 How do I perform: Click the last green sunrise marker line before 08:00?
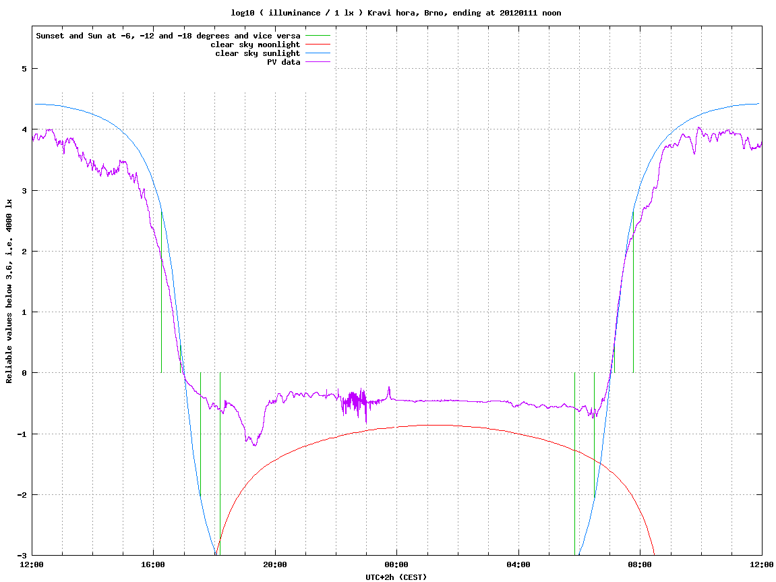pyautogui.click(x=634, y=292)
